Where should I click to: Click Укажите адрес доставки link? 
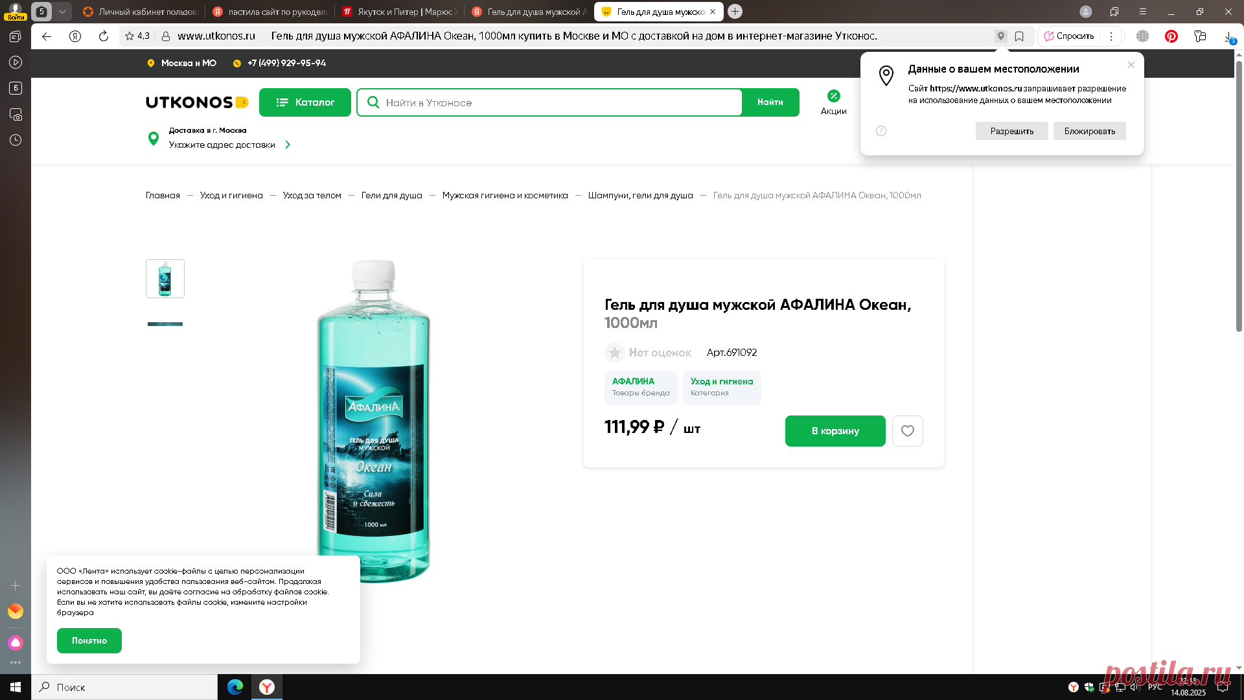[222, 145]
